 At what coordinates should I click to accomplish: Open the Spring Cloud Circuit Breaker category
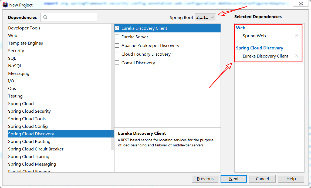[59, 149]
